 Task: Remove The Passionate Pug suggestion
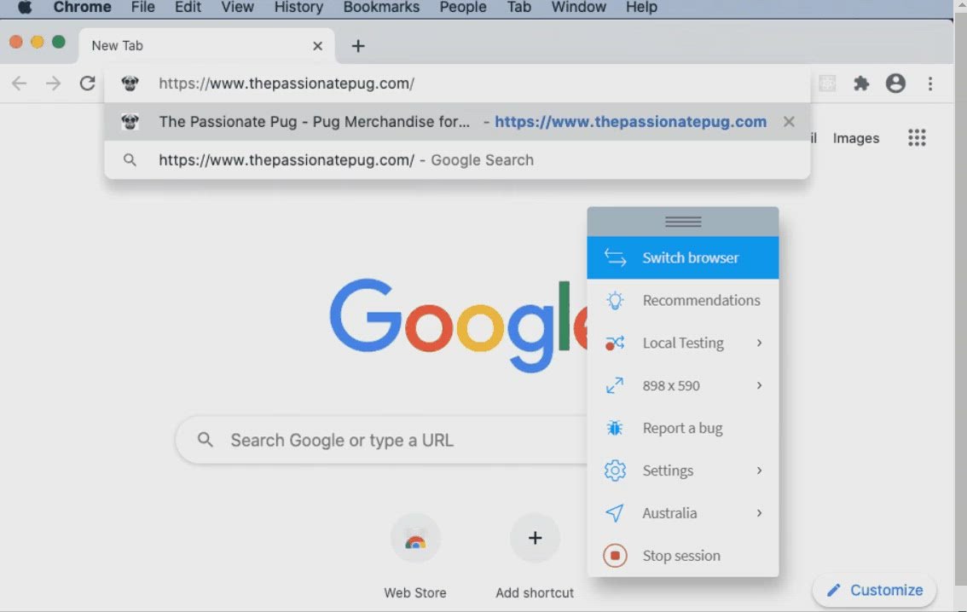point(789,121)
